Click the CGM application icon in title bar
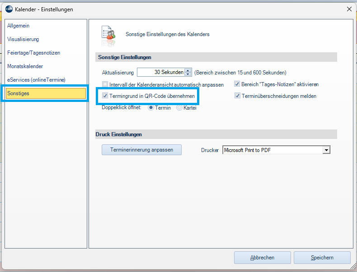 coord(9,9)
